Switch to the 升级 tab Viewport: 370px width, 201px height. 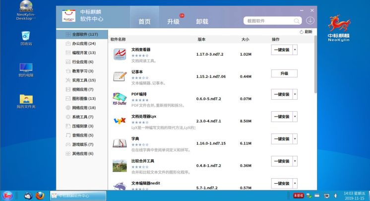coord(173,21)
